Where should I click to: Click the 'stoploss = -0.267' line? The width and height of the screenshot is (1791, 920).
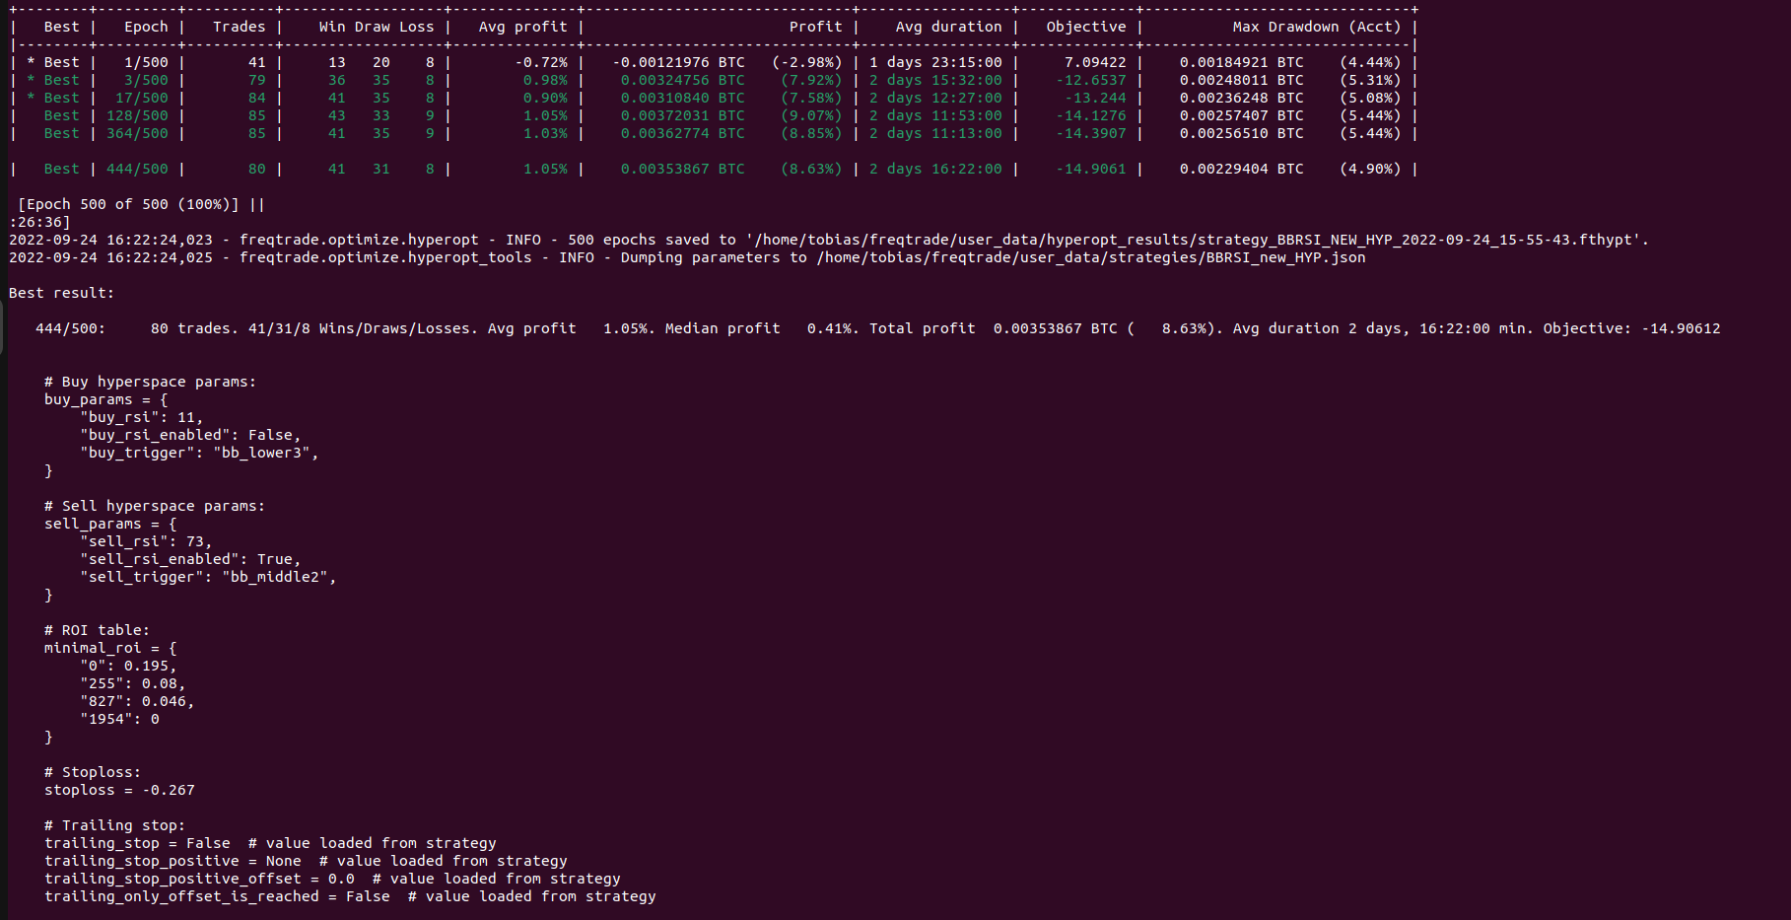[119, 790]
